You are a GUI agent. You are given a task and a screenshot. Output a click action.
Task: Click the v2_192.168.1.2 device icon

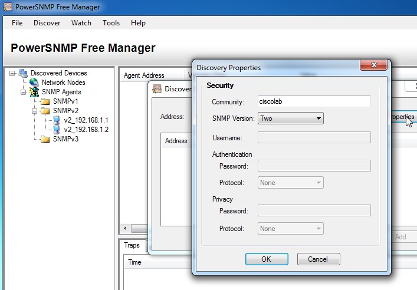(x=57, y=130)
